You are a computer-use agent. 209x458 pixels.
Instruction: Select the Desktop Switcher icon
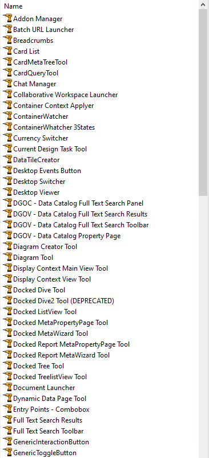7,182
